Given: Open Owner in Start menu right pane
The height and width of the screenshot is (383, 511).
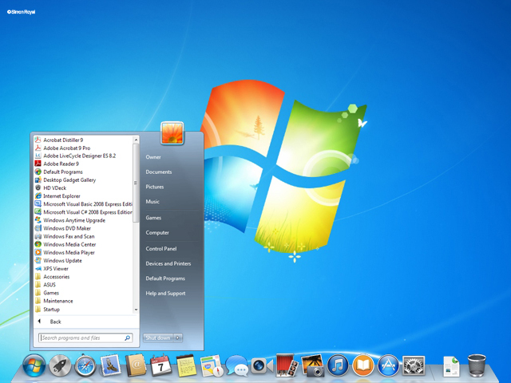Looking at the screenshot, I should point(153,157).
